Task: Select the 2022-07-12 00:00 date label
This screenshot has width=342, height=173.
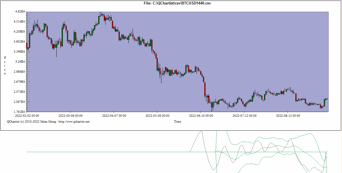Action: [245, 116]
